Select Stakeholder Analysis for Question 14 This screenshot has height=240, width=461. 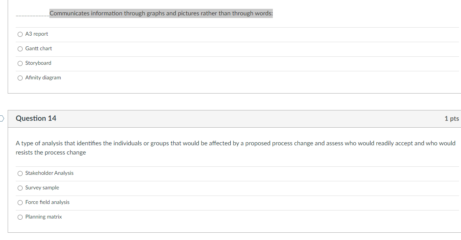tap(20, 173)
